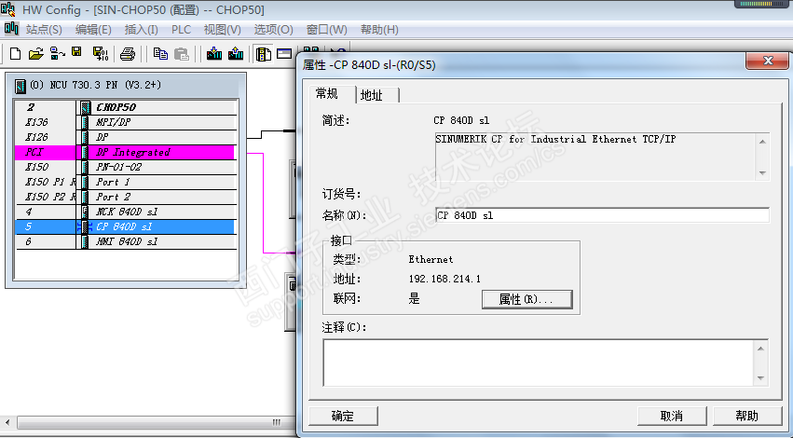793x438 pixels.
Task: Open the PLC menu
Action: point(181,29)
